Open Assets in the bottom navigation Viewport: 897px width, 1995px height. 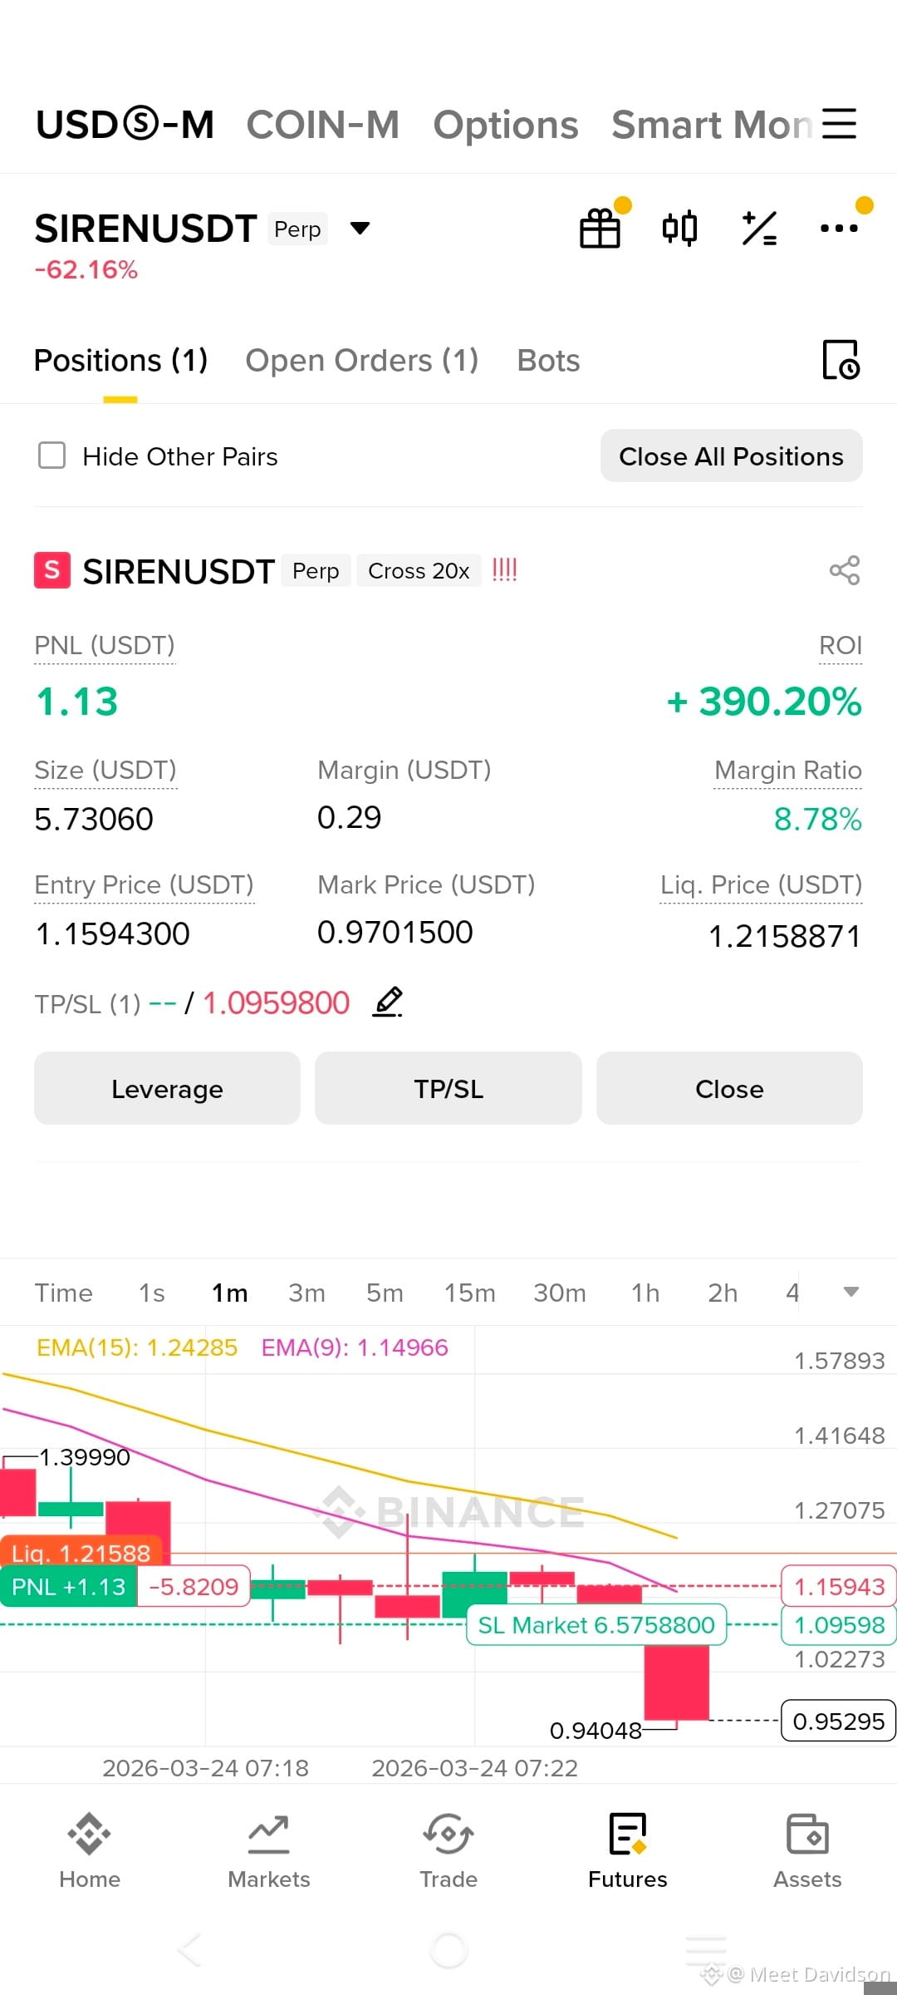[807, 1852]
